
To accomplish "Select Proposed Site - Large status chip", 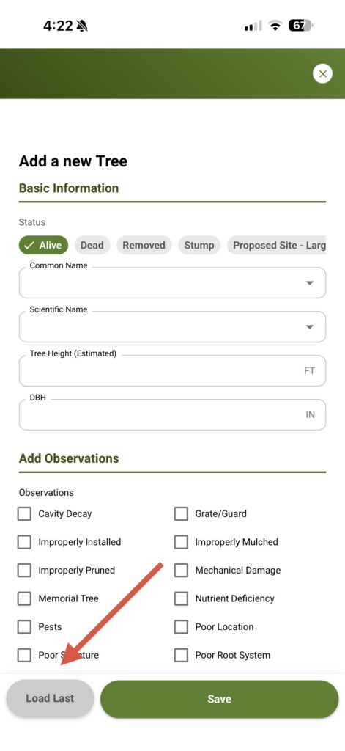I will pyautogui.click(x=277, y=245).
